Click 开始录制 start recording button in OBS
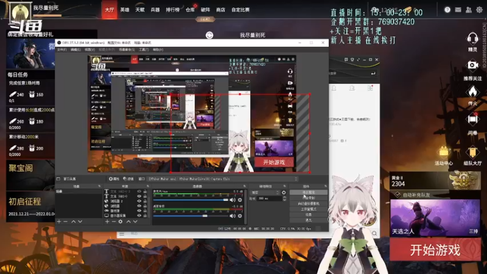The image size is (487, 274). tap(309, 198)
